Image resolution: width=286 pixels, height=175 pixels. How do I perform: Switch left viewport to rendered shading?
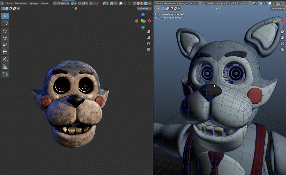(146, 3)
